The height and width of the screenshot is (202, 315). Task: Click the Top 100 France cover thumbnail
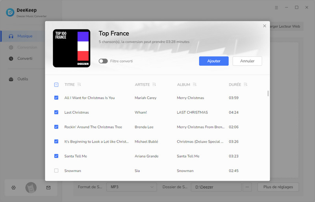[x=72, y=48]
